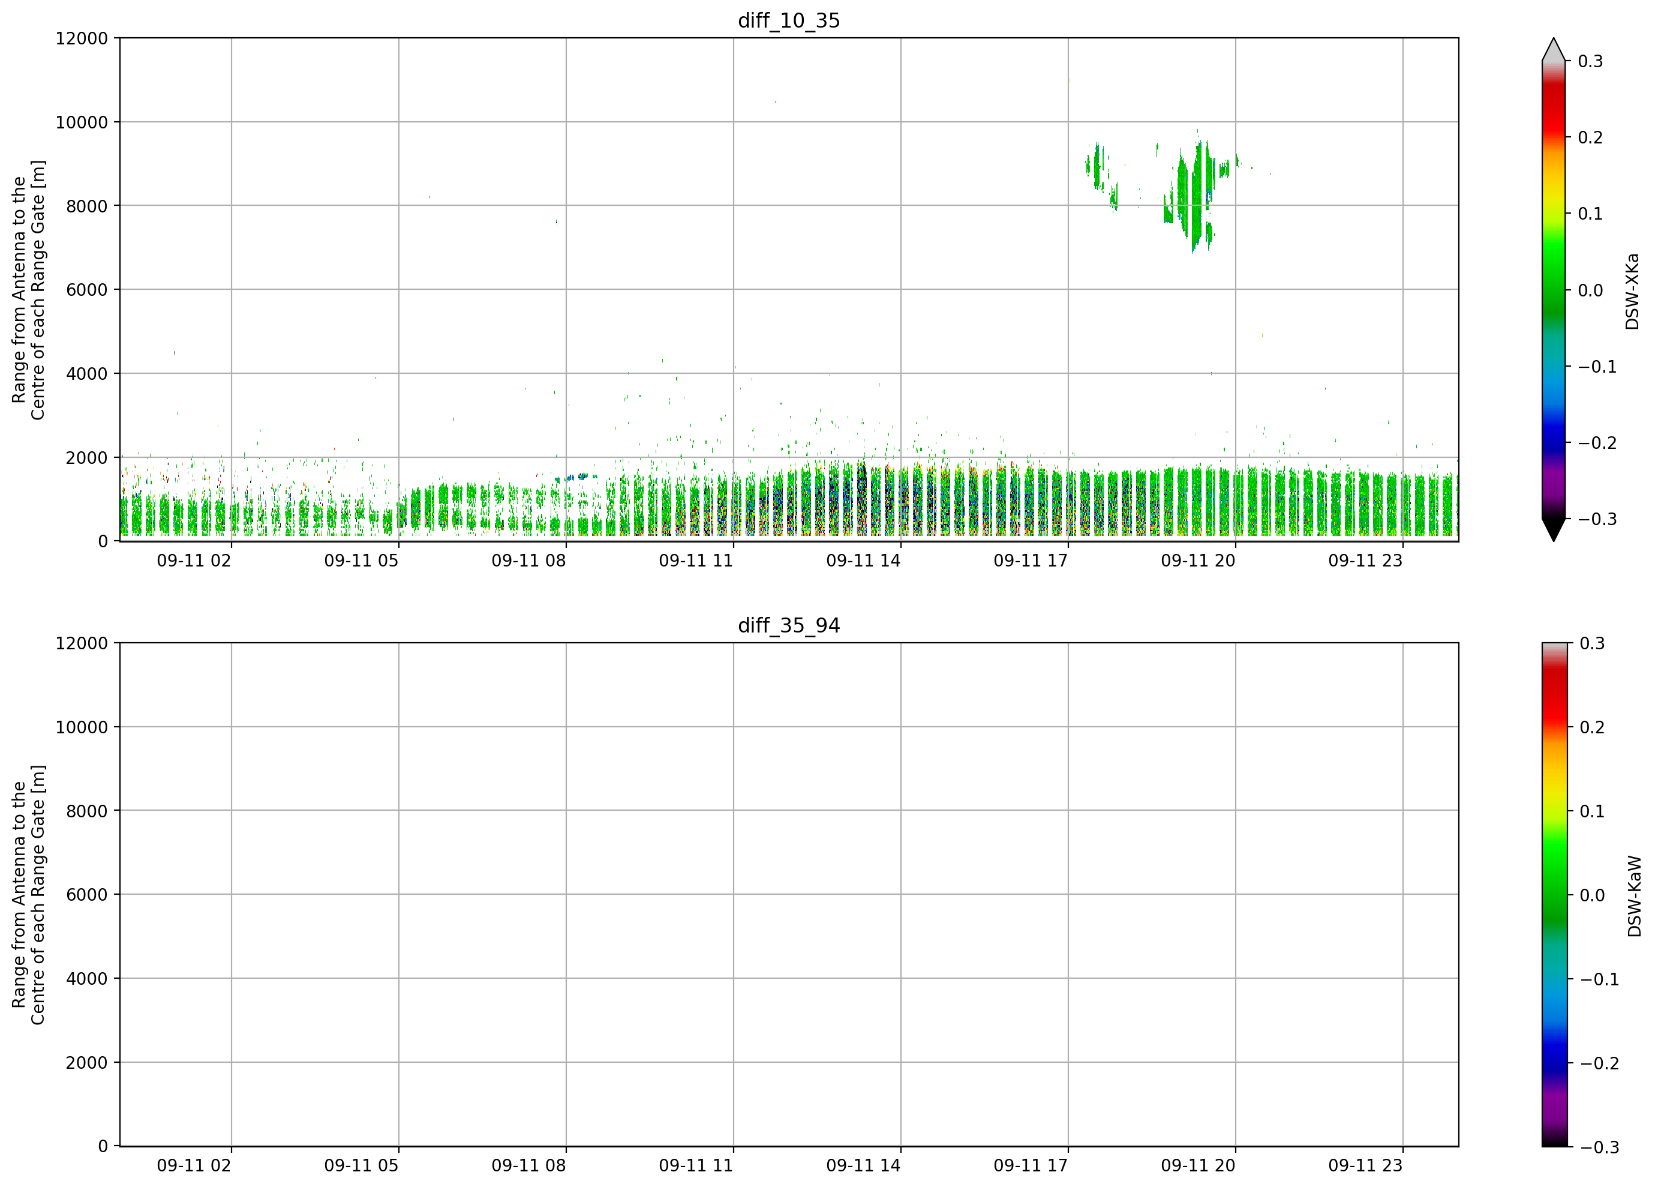1655x1187 pixels.
Task: Click the gray upper extend arrow on DSW-XKa colorbar
Action: [1554, 50]
